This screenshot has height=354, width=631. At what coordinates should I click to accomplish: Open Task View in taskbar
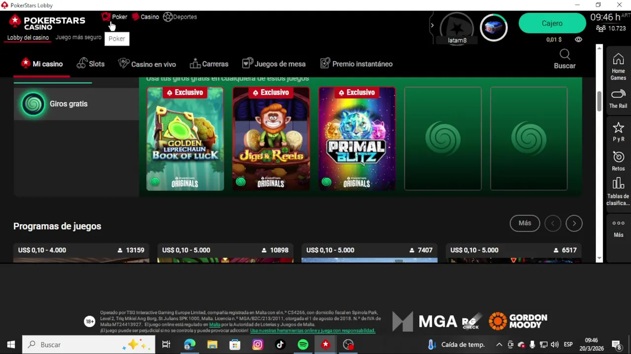[x=166, y=345]
